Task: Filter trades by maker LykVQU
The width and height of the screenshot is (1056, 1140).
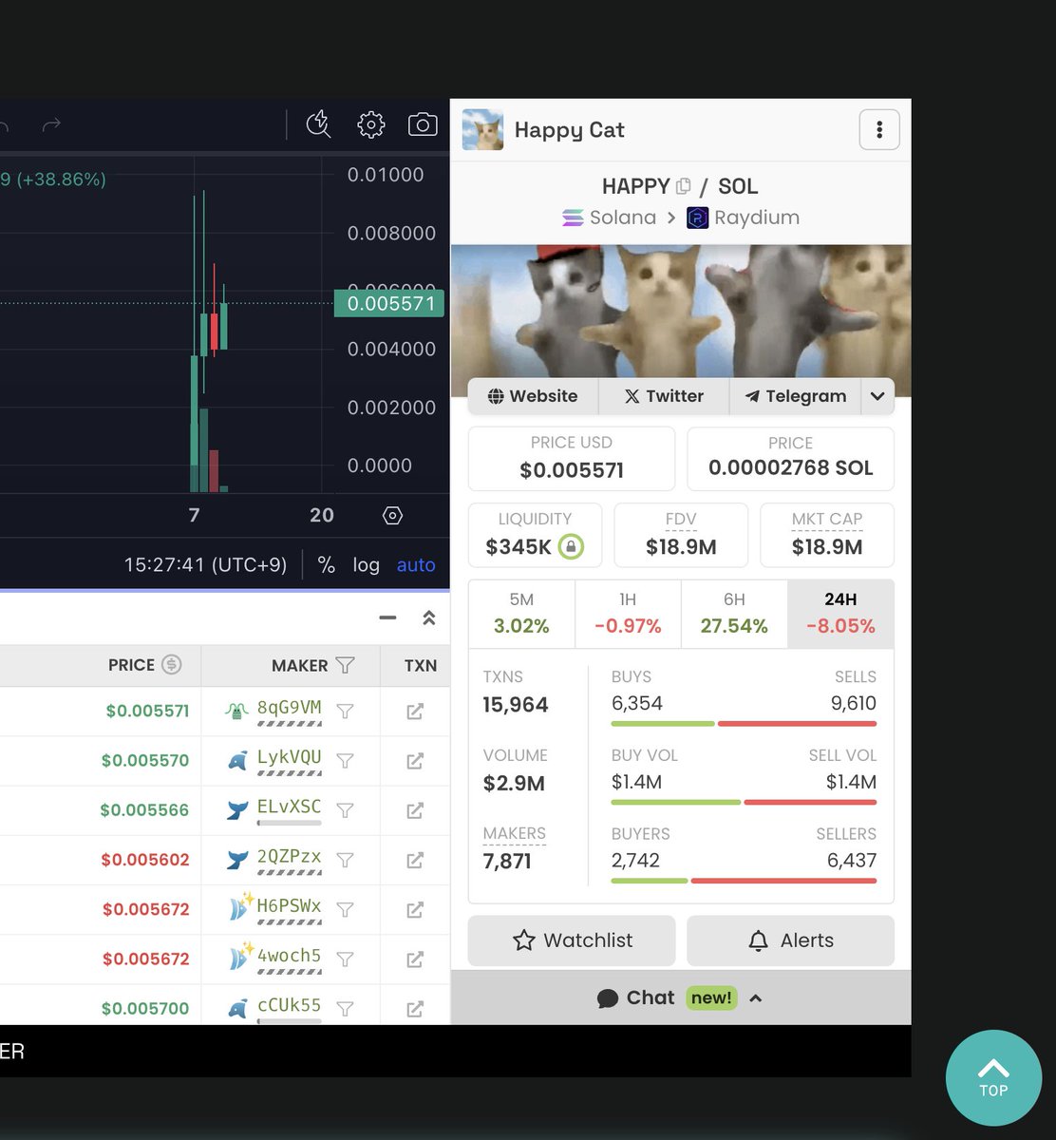Action: [x=346, y=760]
